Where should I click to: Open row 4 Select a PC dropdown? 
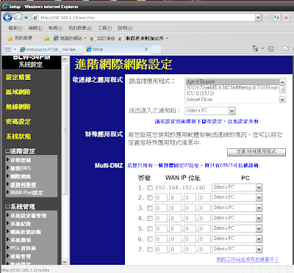coord(237,218)
